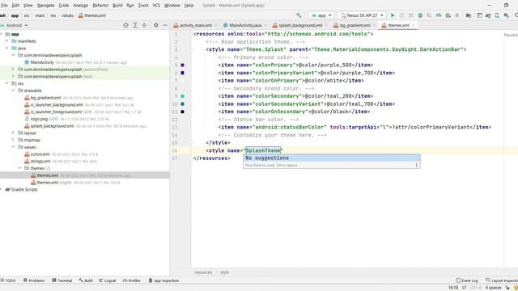Click the Attach Debugger to process icon

pyautogui.click(x=448, y=15)
